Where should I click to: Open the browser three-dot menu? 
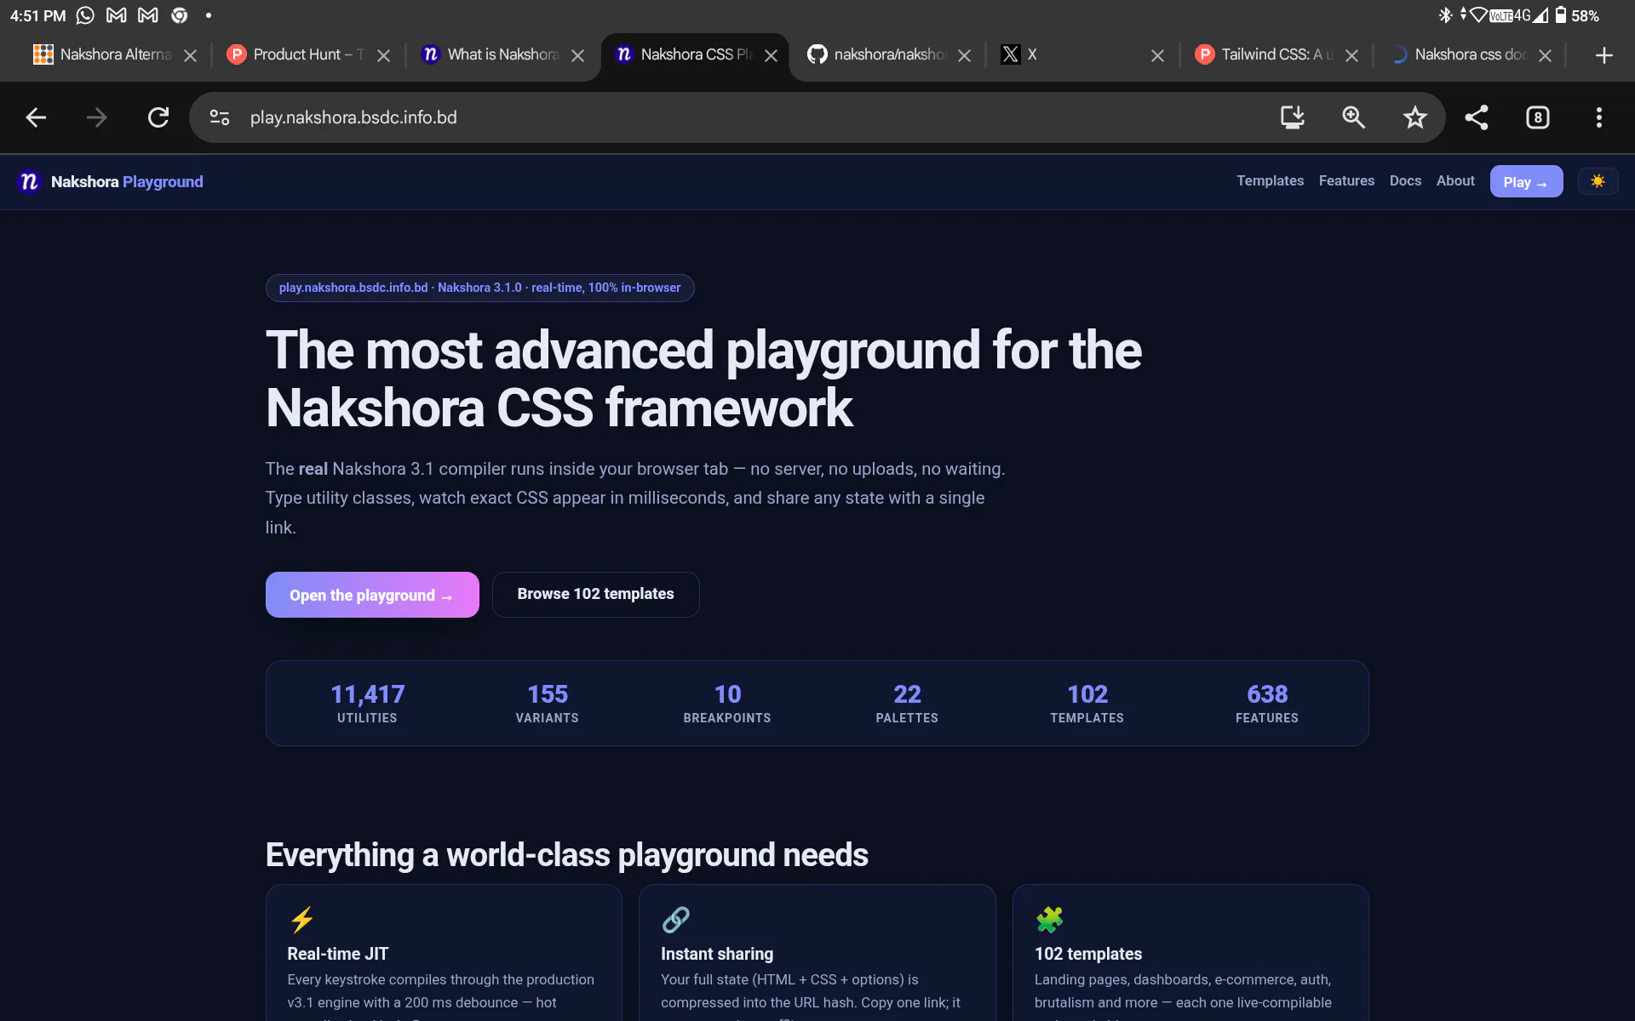[1599, 117]
